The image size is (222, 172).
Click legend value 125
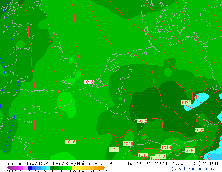[x=27, y=171]
